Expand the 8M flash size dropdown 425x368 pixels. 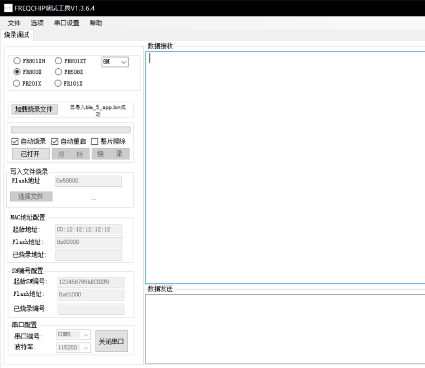coord(115,62)
